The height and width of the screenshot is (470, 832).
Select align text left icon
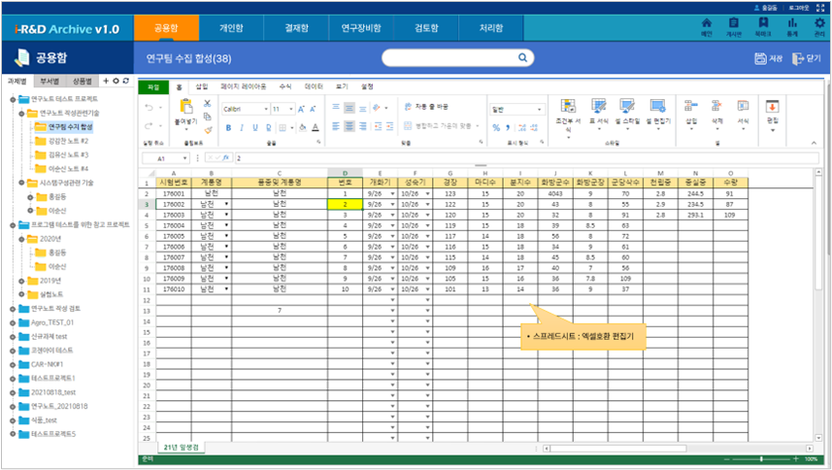tap(336, 126)
